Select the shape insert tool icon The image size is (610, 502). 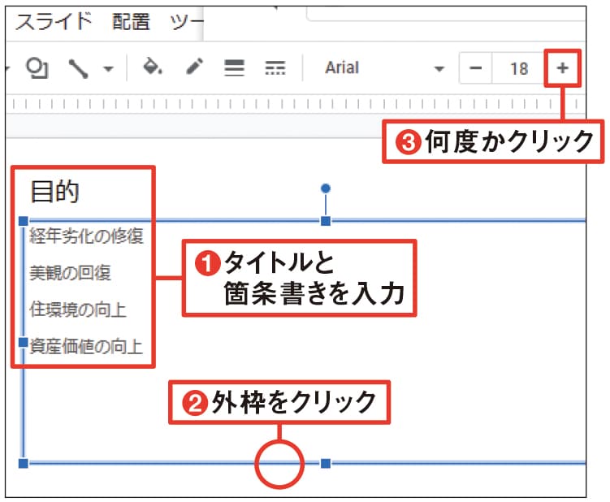[x=37, y=68]
